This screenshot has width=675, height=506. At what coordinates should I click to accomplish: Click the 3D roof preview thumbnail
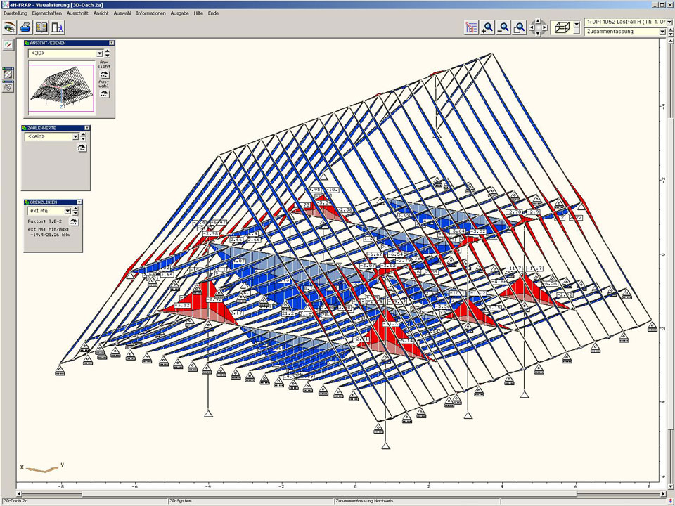pyautogui.click(x=61, y=88)
